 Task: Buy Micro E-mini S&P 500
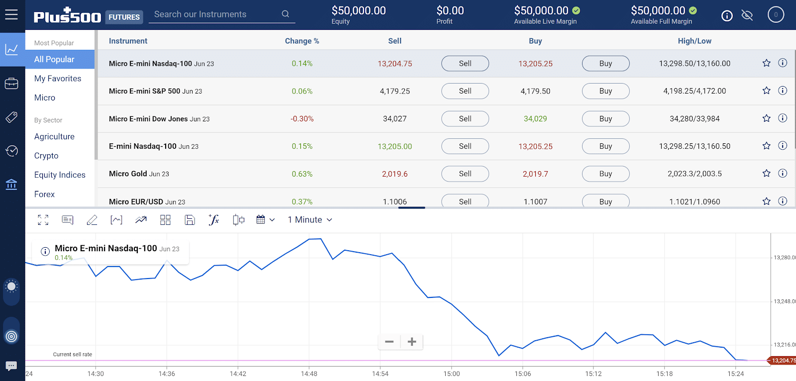(605, 91)
